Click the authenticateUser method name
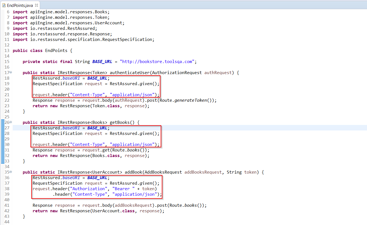Image resolution: width=367 pixels, height=225 pixels. [130, 73]
